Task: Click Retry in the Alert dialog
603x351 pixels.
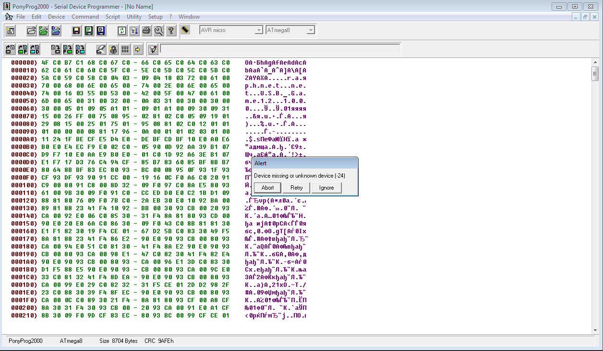Action: click(297, 188)
